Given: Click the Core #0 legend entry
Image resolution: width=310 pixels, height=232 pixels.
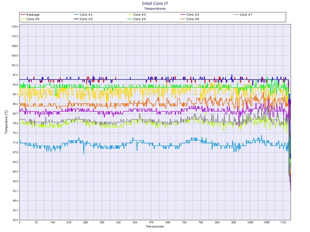Looking at the screenshot, I should pyautogui.click(x=30, y=19).
